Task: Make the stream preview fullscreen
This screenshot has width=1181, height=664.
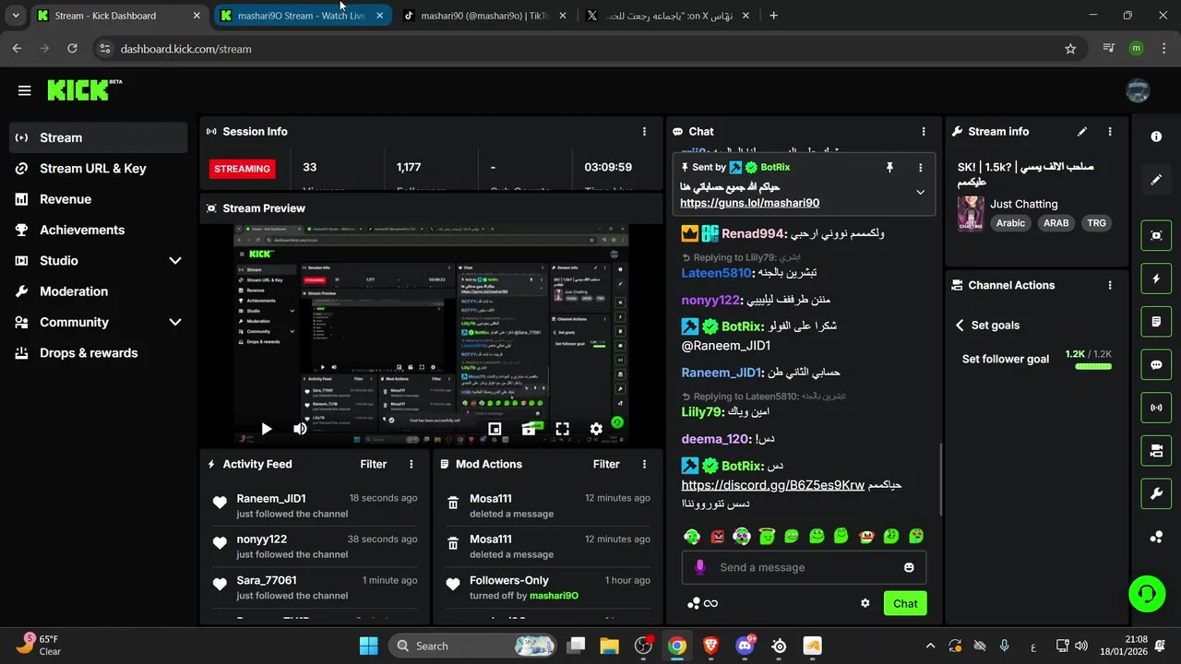Action: [562, 429]
